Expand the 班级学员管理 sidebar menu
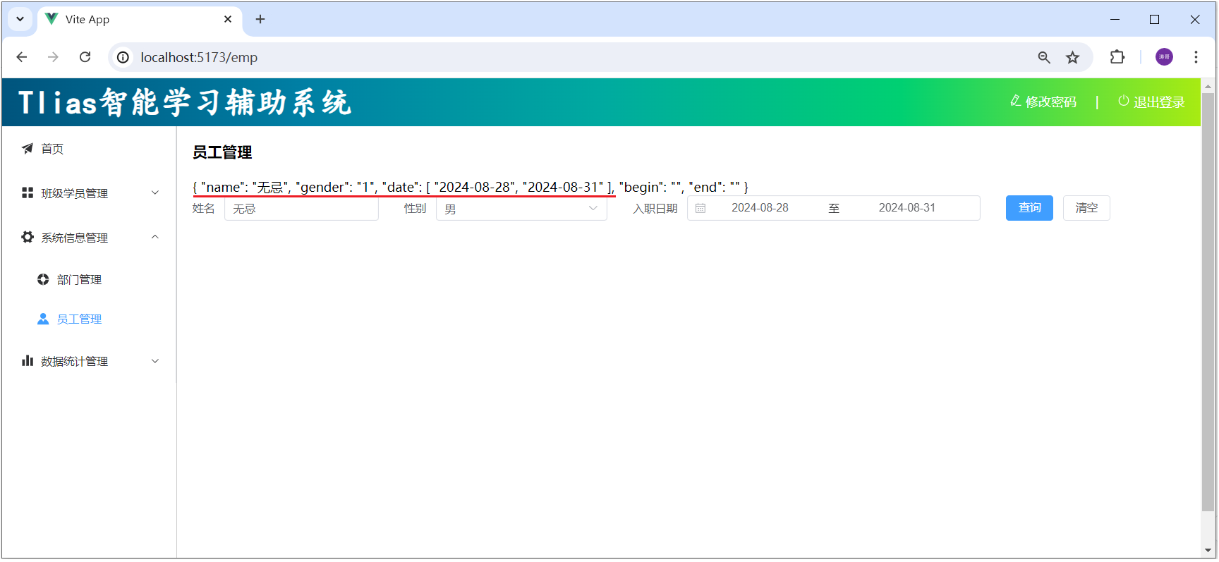1219x562 pixels. 90,193
